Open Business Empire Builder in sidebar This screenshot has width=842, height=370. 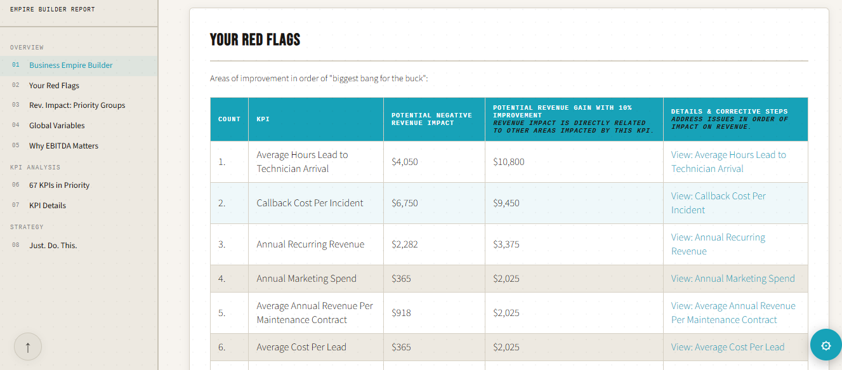coord(70,65)
